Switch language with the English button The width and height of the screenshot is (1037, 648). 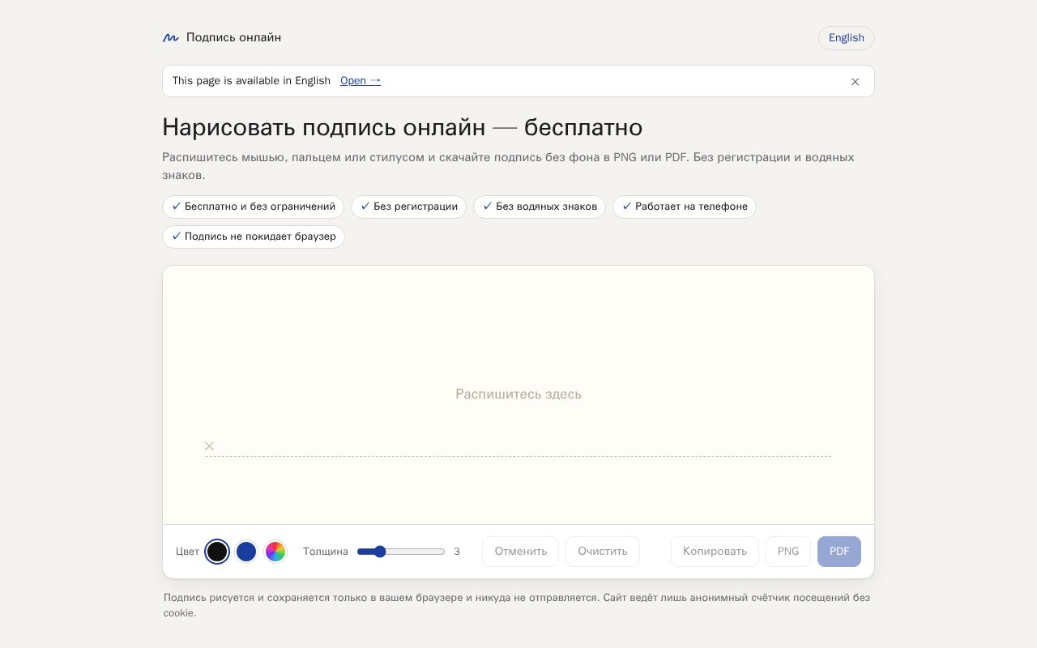coord(846,38)
